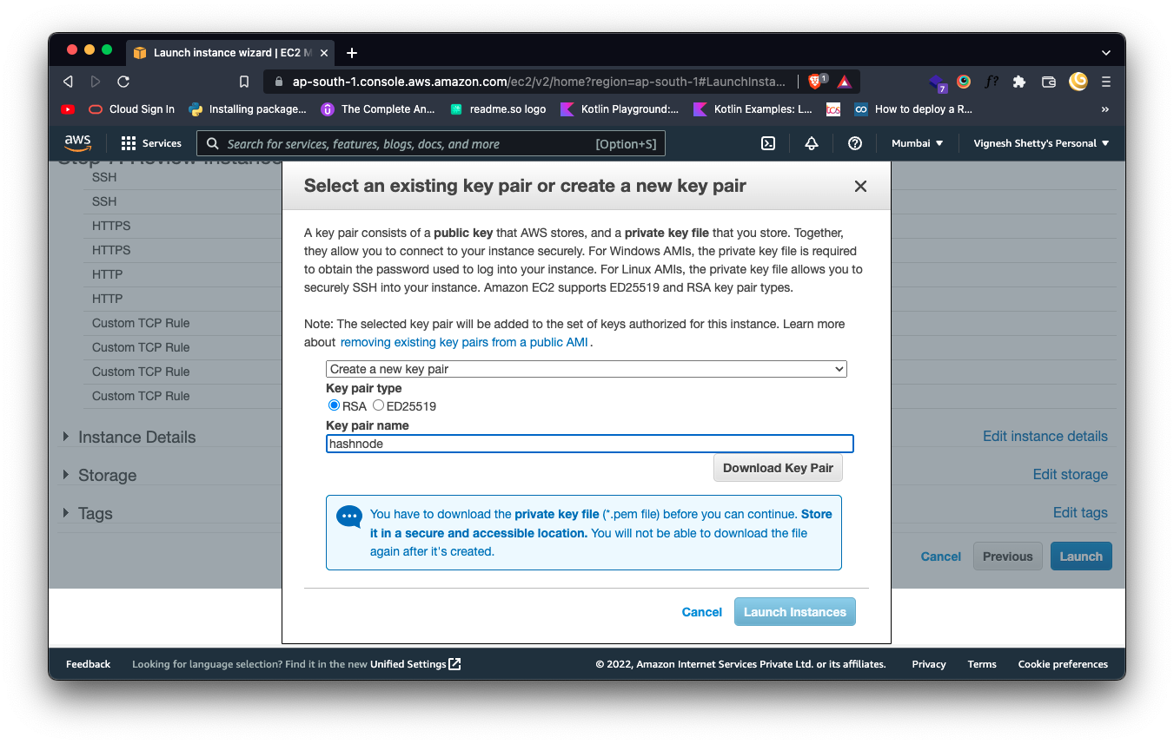Click the AWS logo home icon
Screen dimensions: 1174x744
[x=77, y=143]
